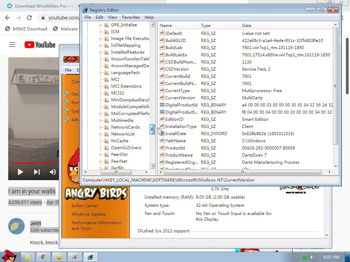Click the string icon beside CSDVersion
This screenshot has width=350, height=262.
pos(162,69)
